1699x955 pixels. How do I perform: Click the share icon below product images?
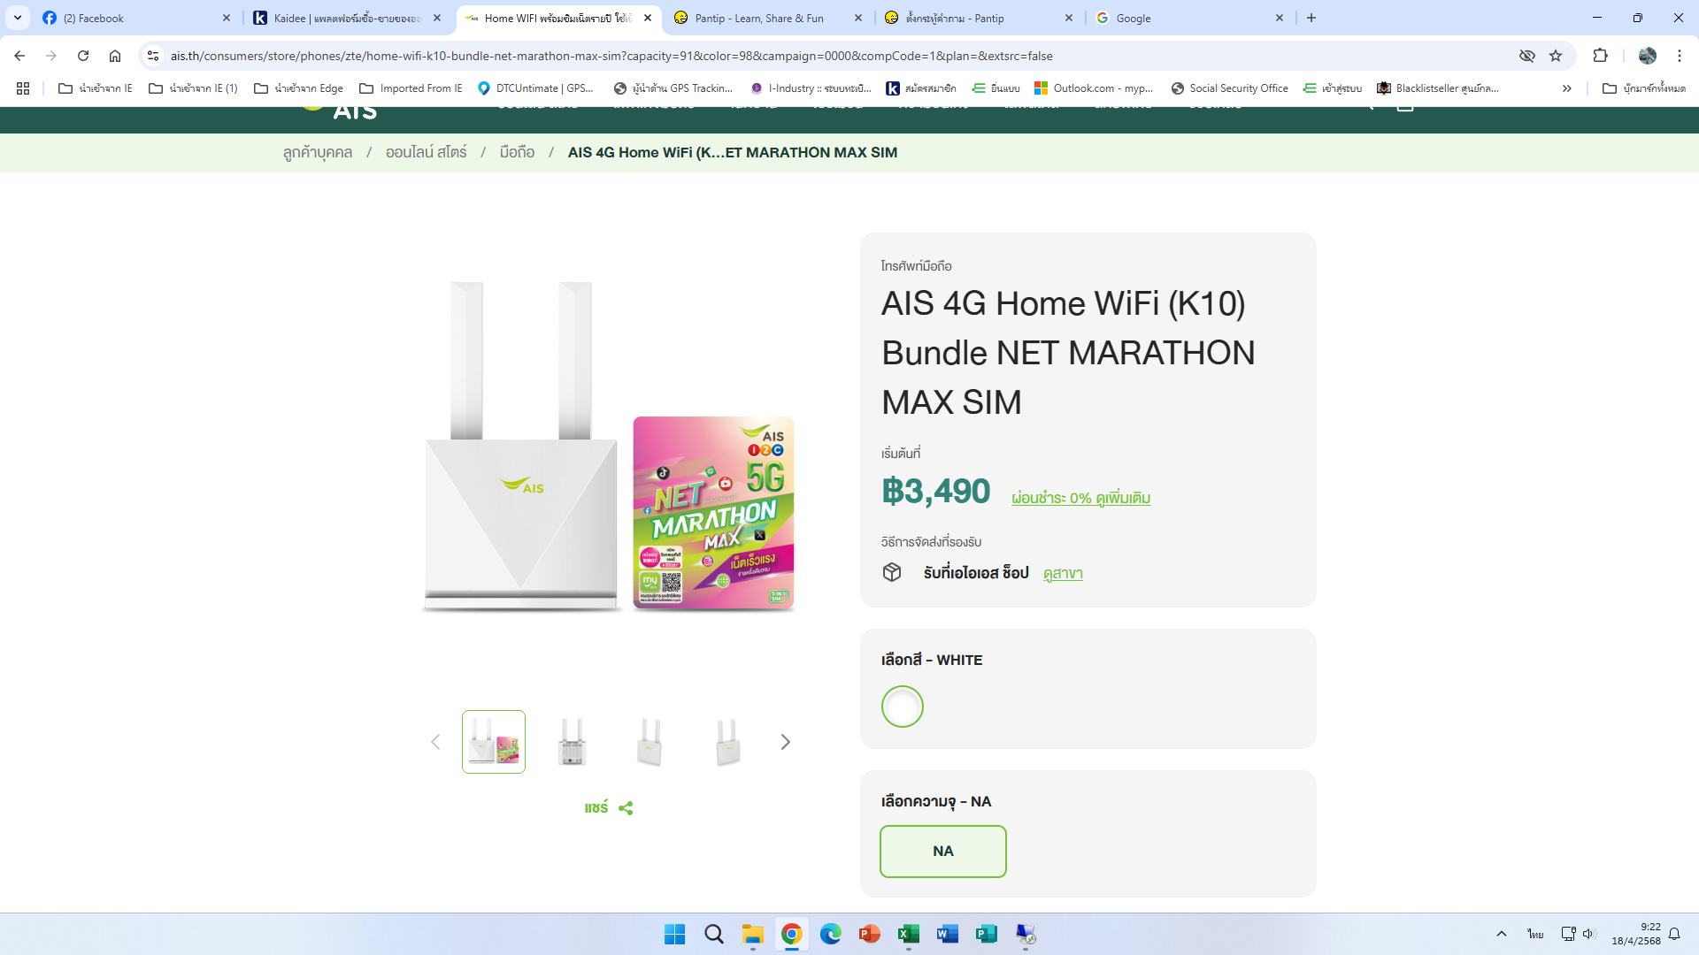tap(626, 808)
